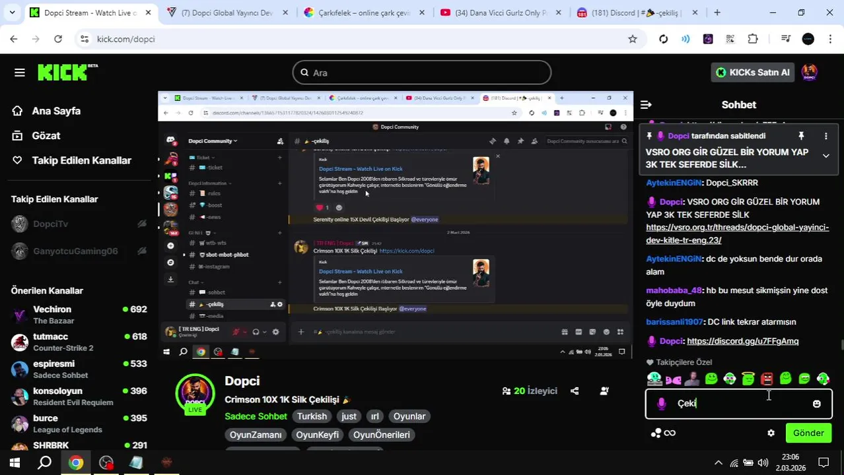Focus the Ara search field

(422, 73)
